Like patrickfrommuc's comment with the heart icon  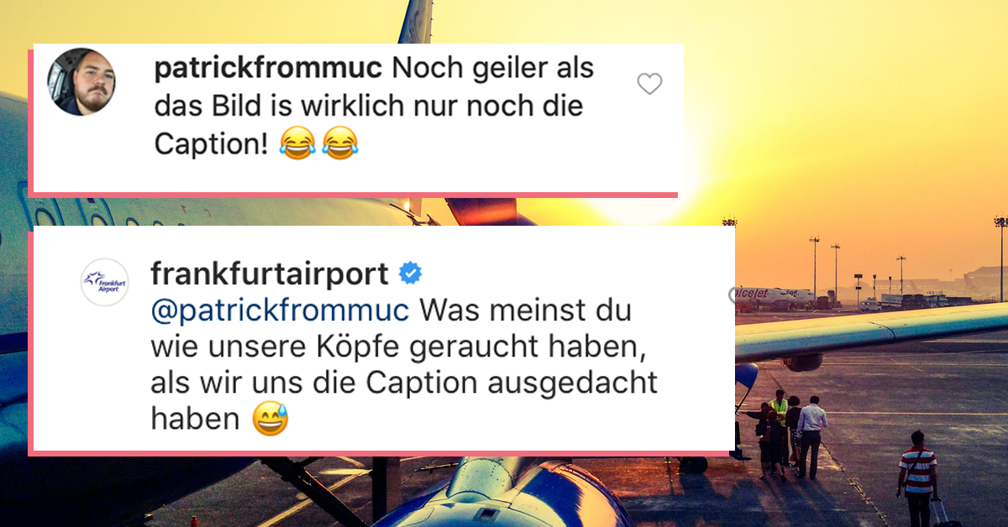[x=649, y=84]
